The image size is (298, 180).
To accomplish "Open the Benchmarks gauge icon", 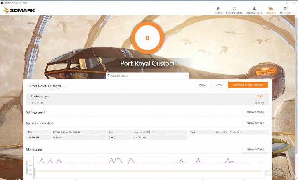I will (x=234, y=8).
